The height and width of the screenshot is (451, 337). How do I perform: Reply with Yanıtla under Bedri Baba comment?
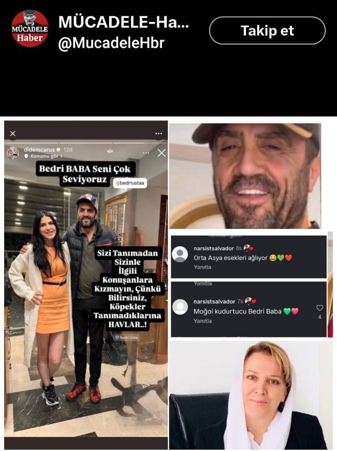click(202, 321)
